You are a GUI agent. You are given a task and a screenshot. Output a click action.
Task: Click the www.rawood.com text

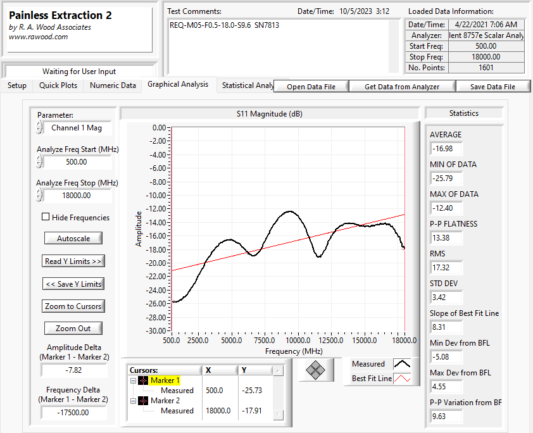pos(38,37)
